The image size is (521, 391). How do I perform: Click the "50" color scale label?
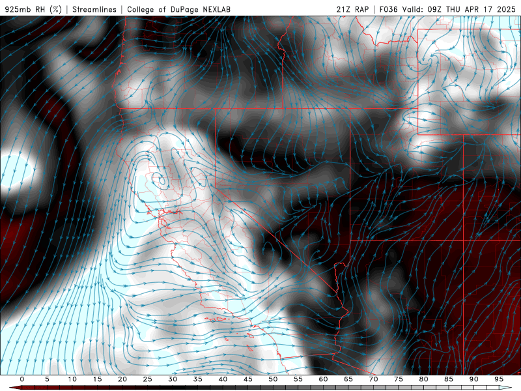click(x=273, y=379)
